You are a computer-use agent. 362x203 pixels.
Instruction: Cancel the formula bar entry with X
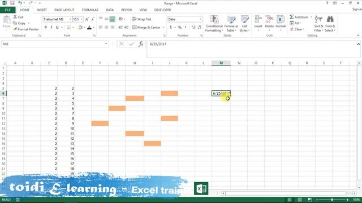[x=122, y=44]
